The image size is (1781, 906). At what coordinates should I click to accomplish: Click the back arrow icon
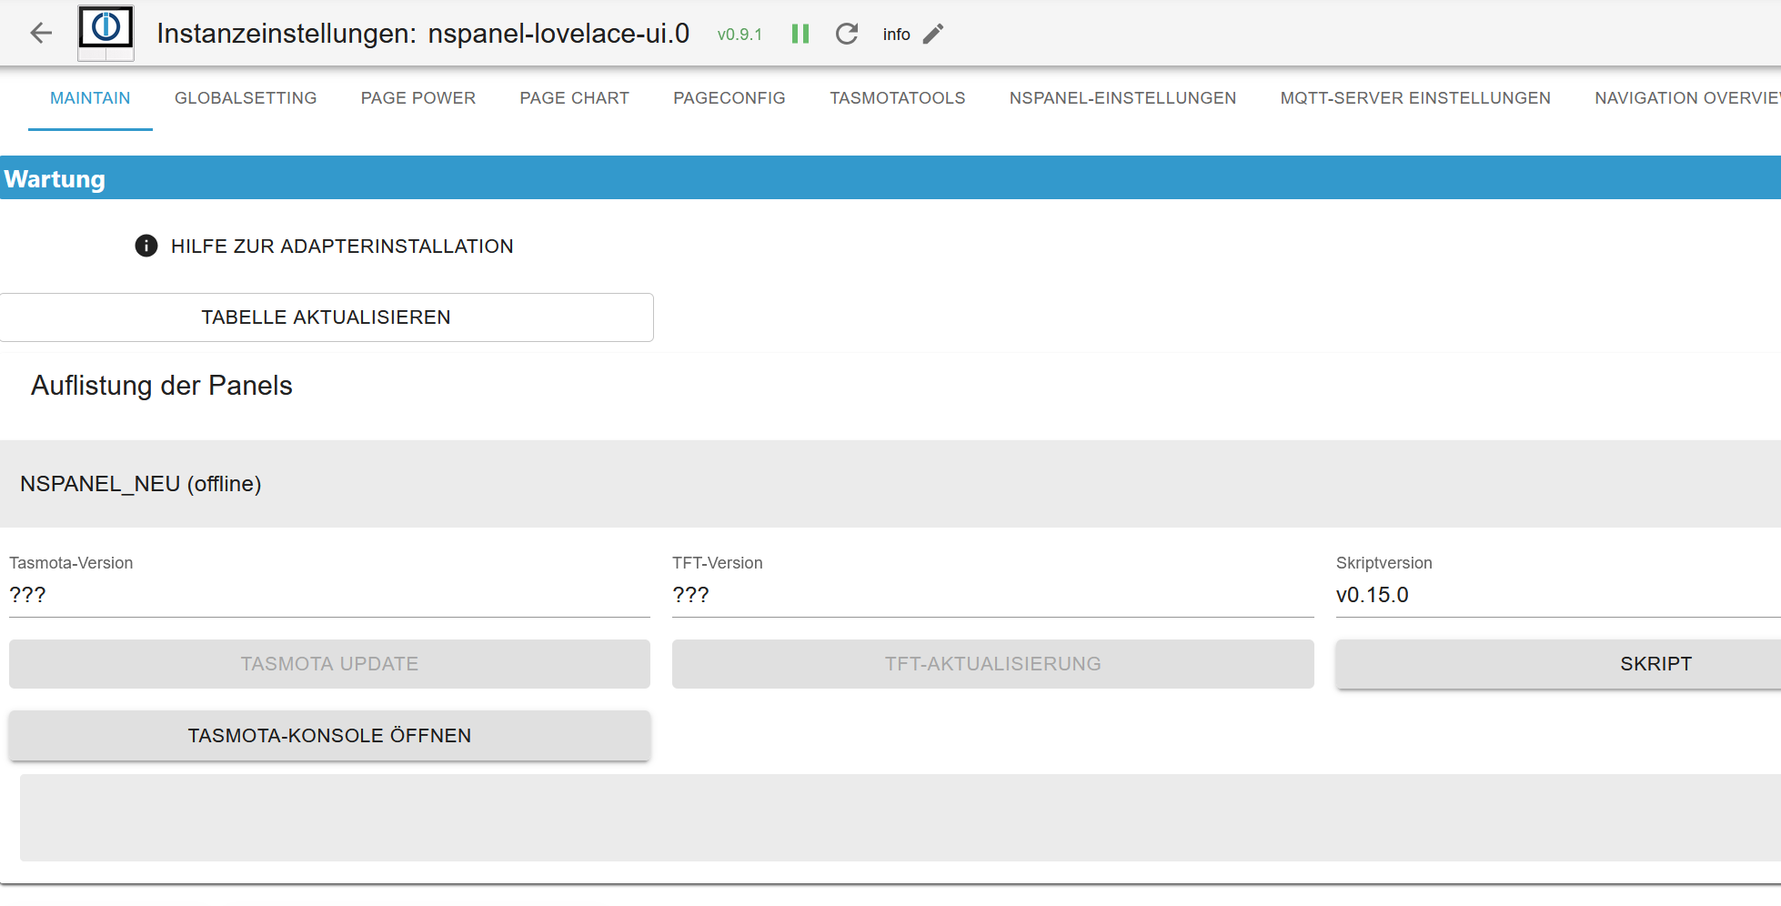coord(41,34)
